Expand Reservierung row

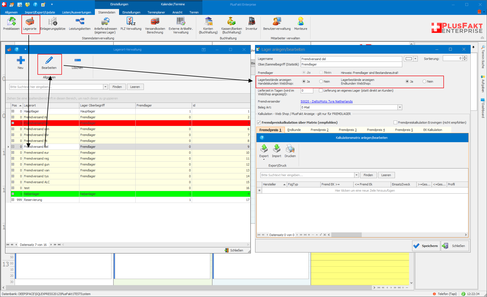click(13, 200)
